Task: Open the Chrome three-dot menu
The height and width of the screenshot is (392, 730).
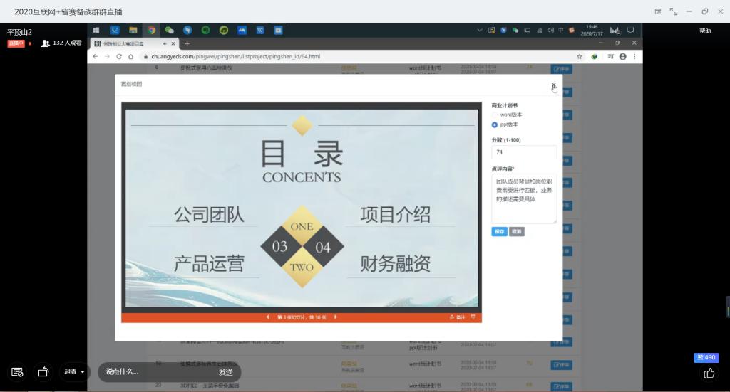Action: pos(634,57)
